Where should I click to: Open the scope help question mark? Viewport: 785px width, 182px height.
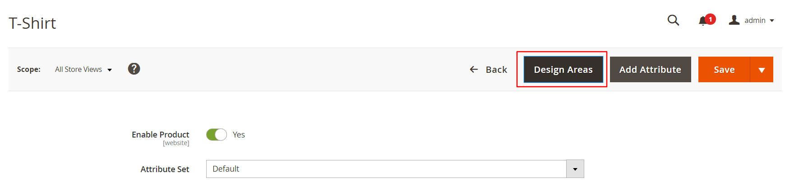134,69
